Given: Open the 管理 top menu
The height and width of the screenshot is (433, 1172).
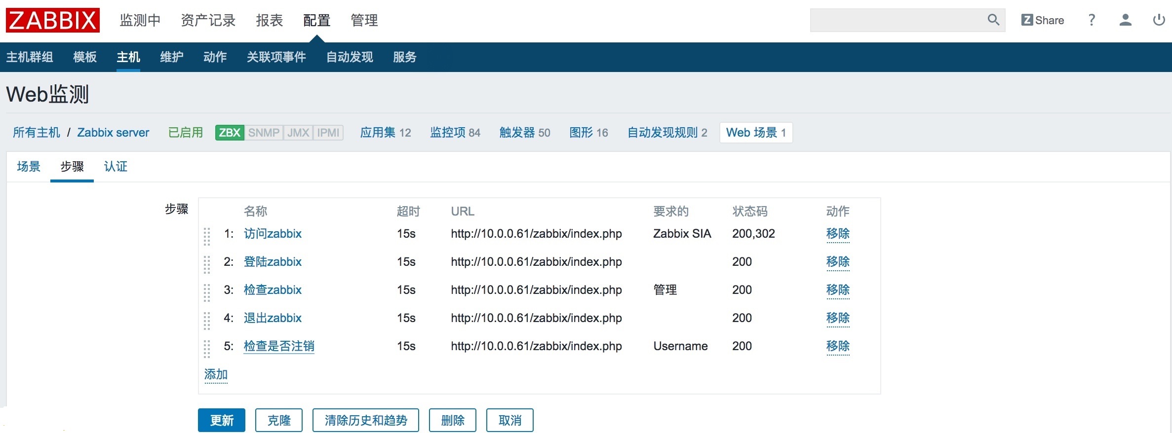Looking at the screenshot, I should click(364, 20).
